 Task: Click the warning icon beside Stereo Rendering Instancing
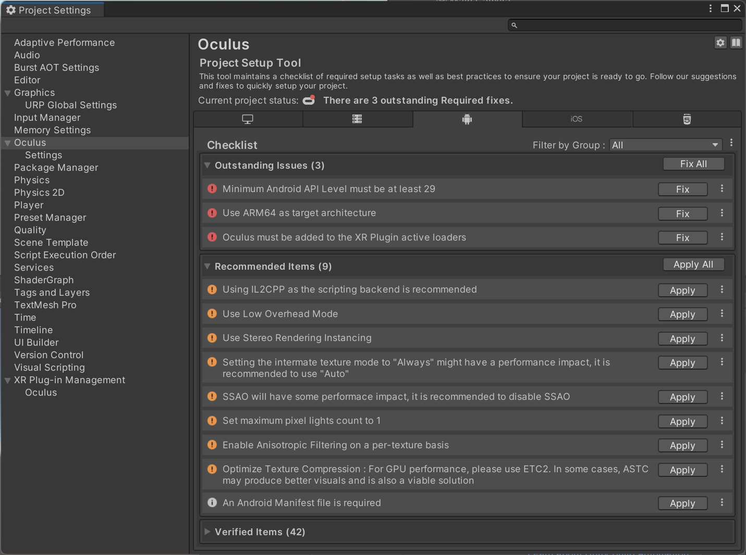coord(212,338)
